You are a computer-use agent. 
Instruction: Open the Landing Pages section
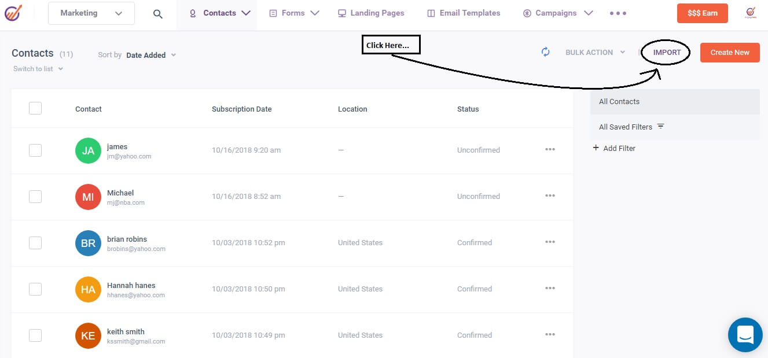coord(370,13)
